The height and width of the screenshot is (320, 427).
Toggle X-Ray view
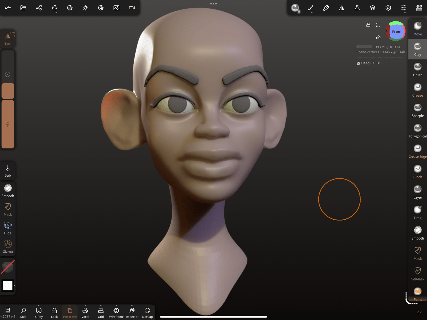(39, 312)
